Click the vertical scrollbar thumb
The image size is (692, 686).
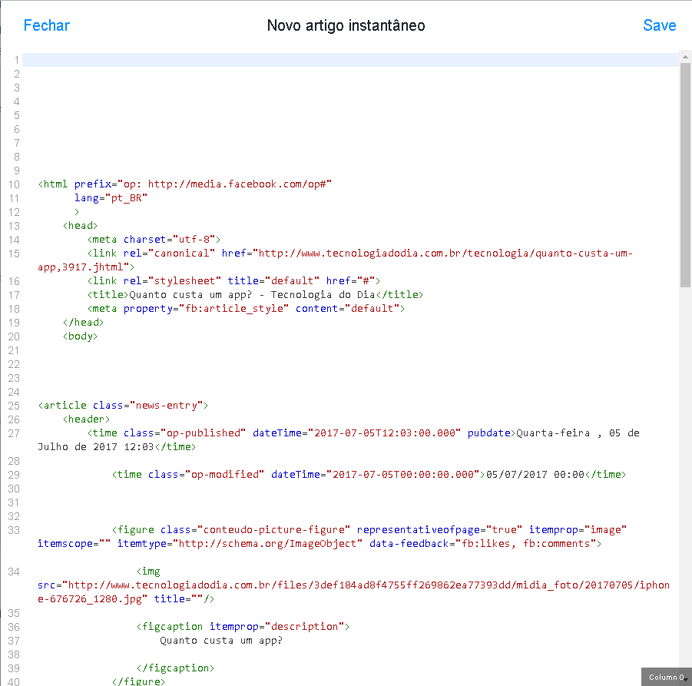coord(685,175)
